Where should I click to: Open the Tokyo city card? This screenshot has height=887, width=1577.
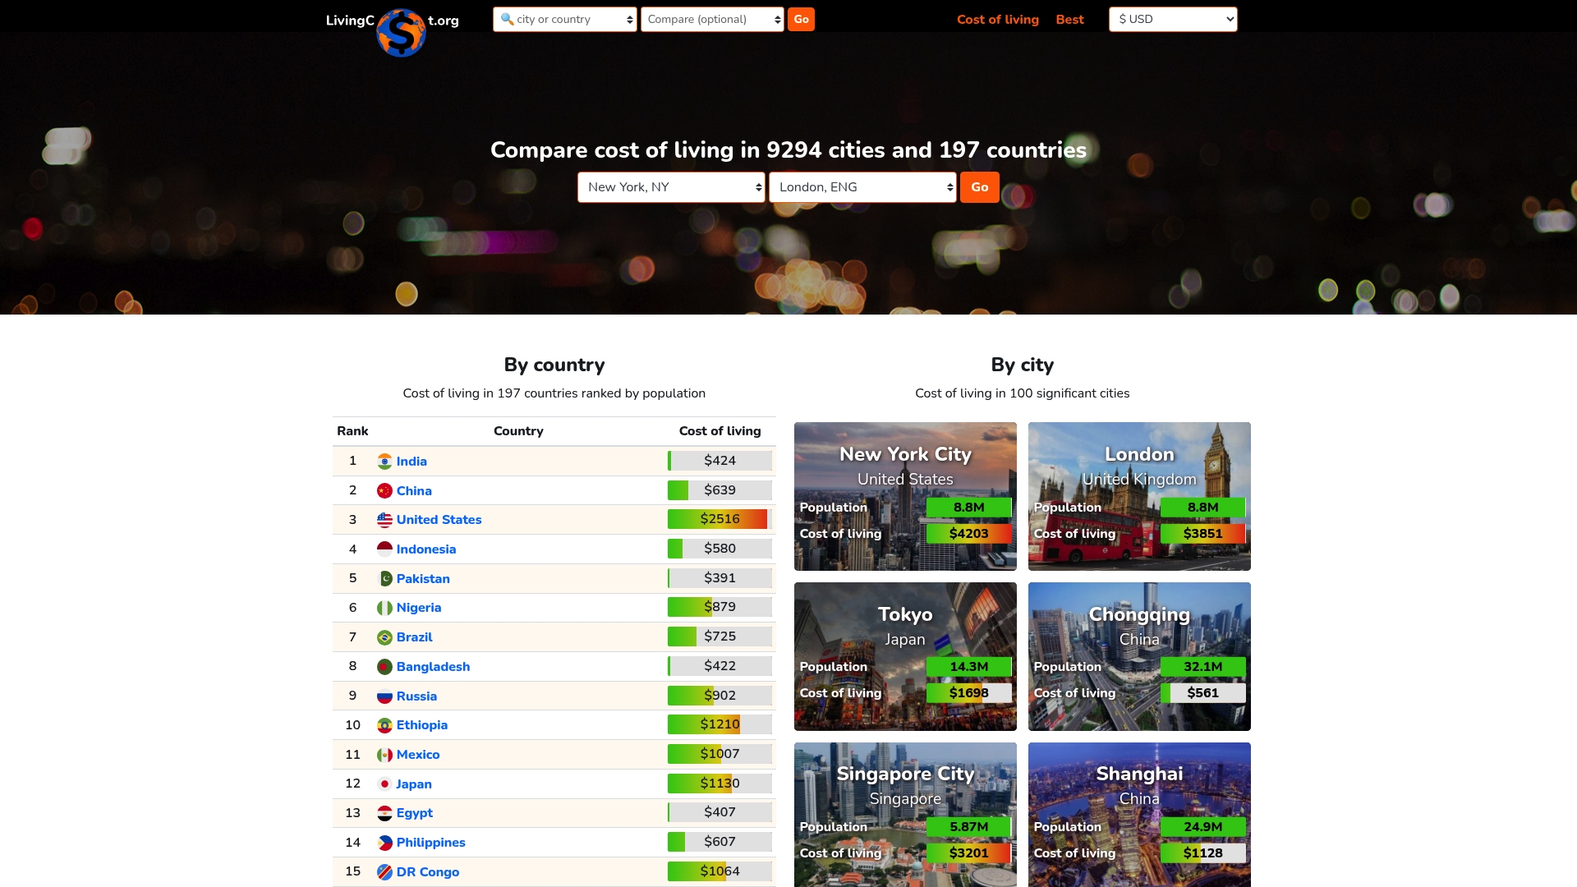pos(905,655)
